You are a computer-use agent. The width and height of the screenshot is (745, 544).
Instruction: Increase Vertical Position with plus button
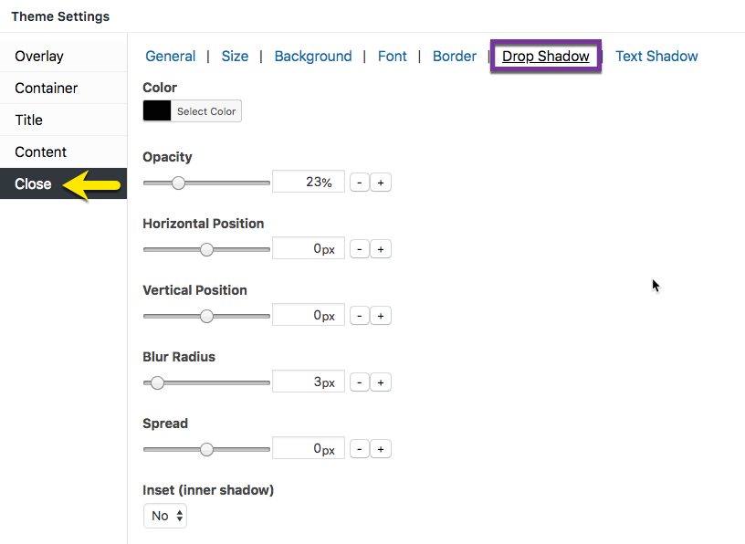381,316
